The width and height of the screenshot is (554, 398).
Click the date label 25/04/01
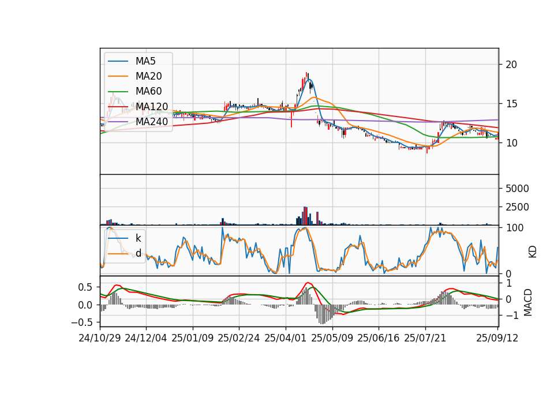point(286,338)
